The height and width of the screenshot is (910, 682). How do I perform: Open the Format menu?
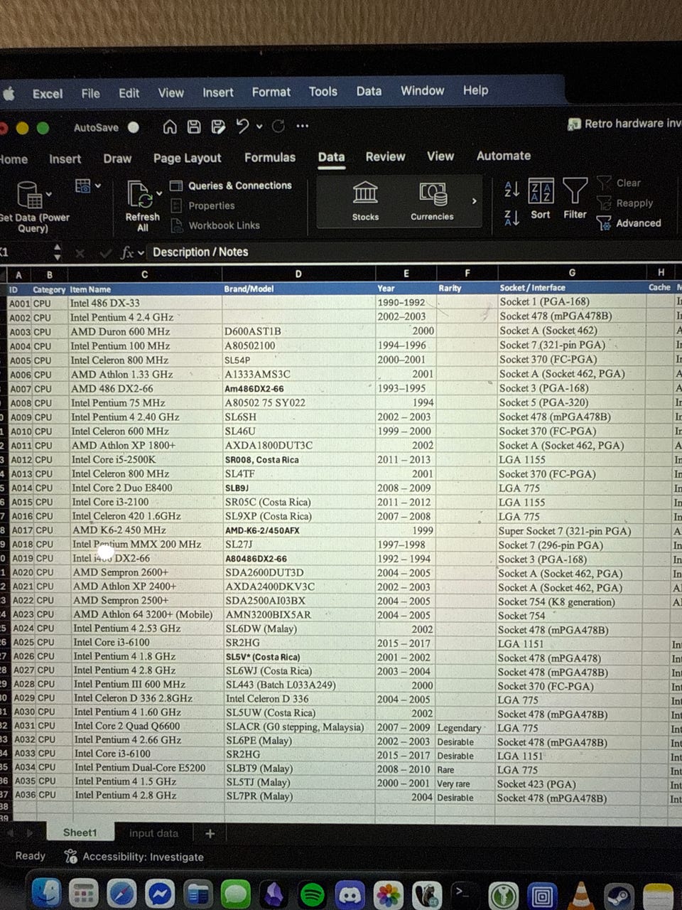click(271, 92)
